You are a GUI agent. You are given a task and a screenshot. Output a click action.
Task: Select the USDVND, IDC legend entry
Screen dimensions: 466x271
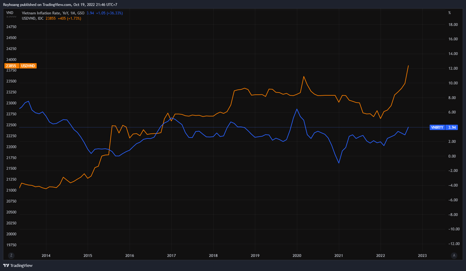click(33, 18)
